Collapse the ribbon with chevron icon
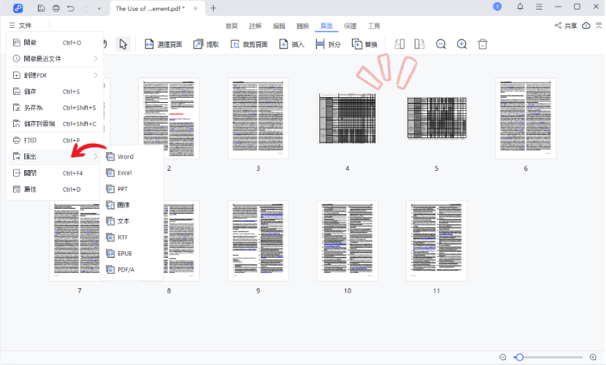The width and height of the screenshot is (606, 365). 599,26
